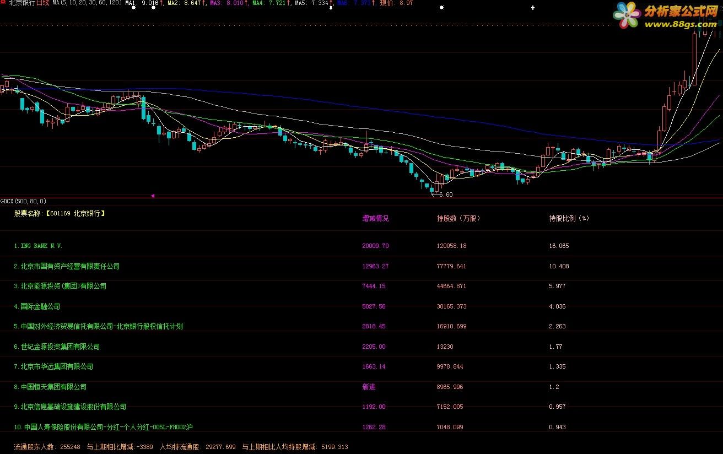Click the 44664.871 shares value
Viewport: 723px width, 454px height.
pyautogui.click(x=452, y=286)
